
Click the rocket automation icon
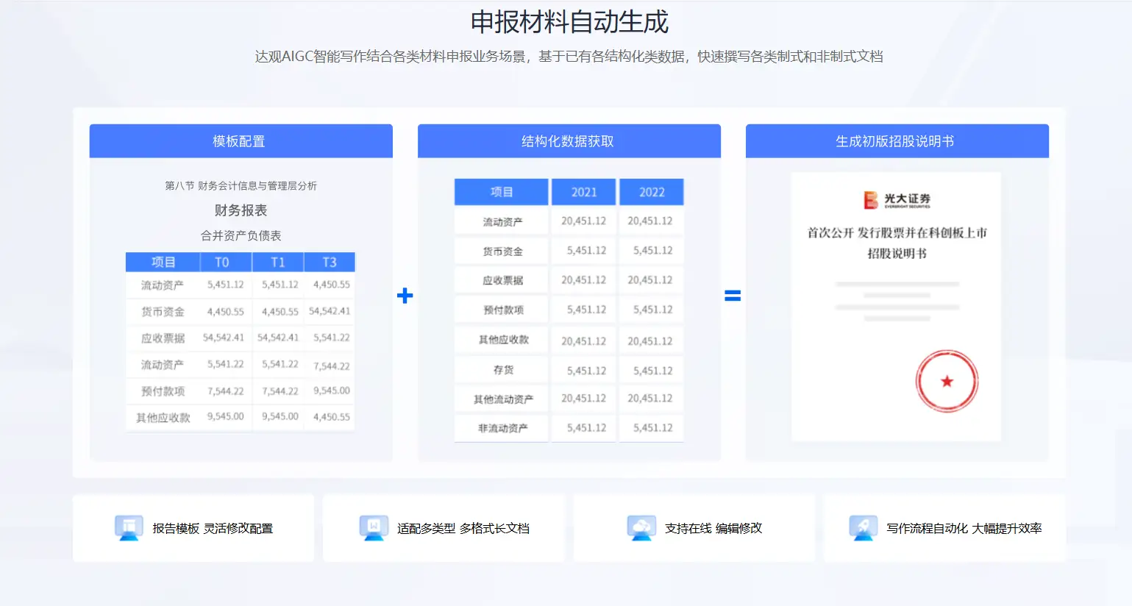pos(863,527)
